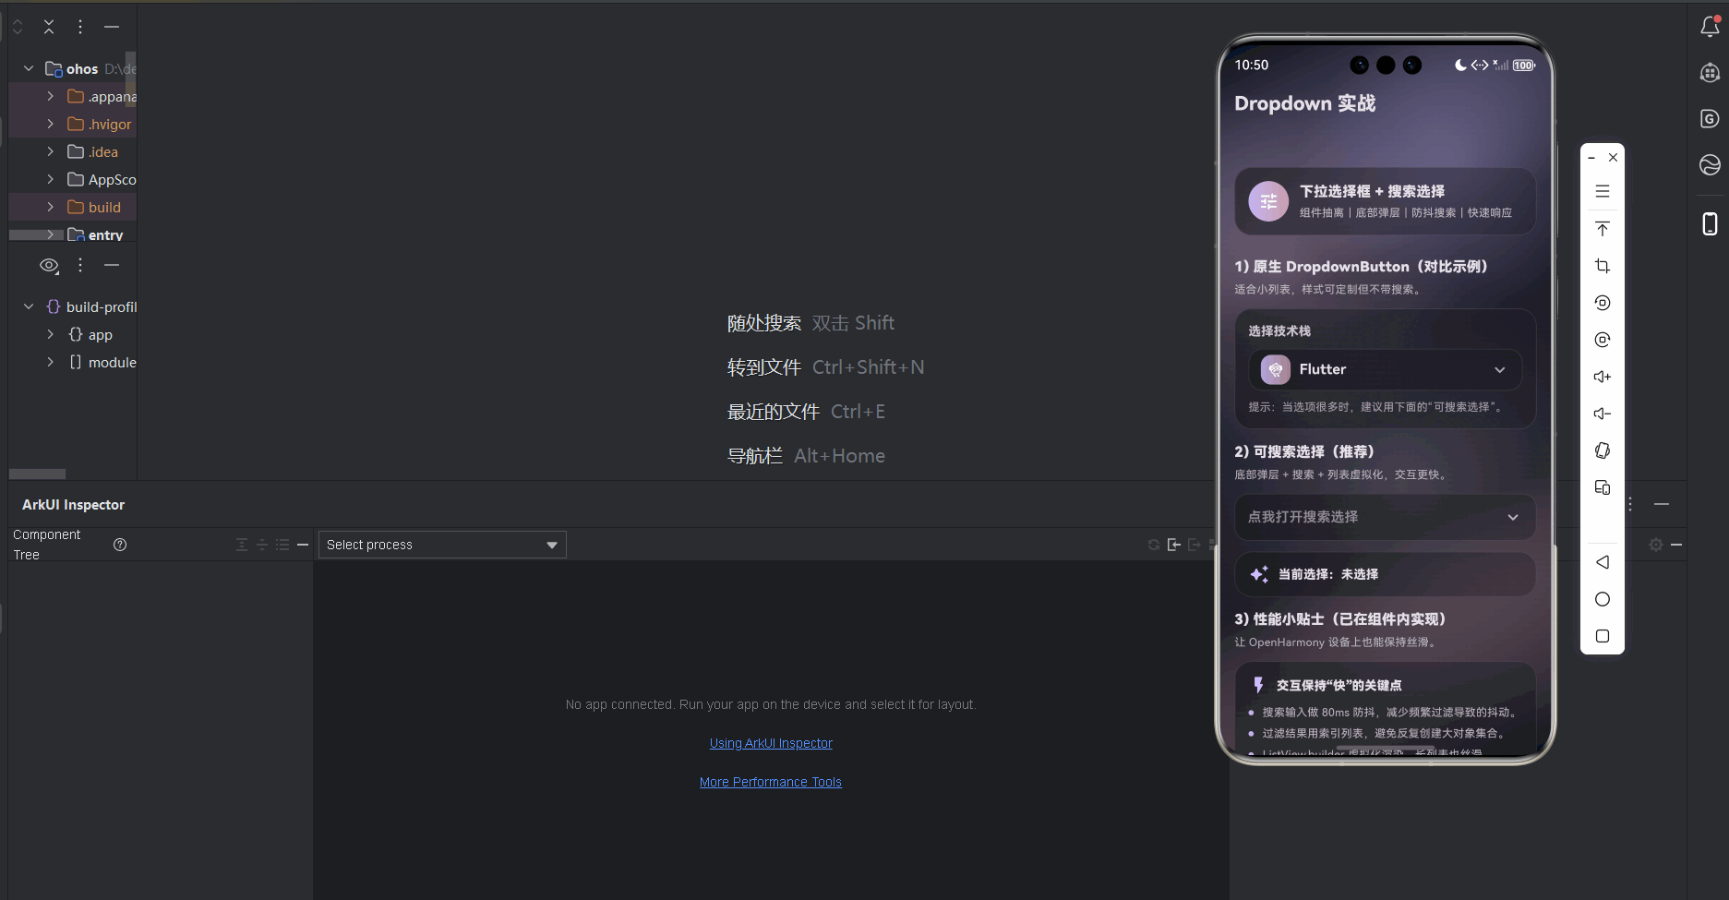Expand the app node under build-profile
Image resolution: width=1729 pixels, height=900 pixels.
[50, 334]
